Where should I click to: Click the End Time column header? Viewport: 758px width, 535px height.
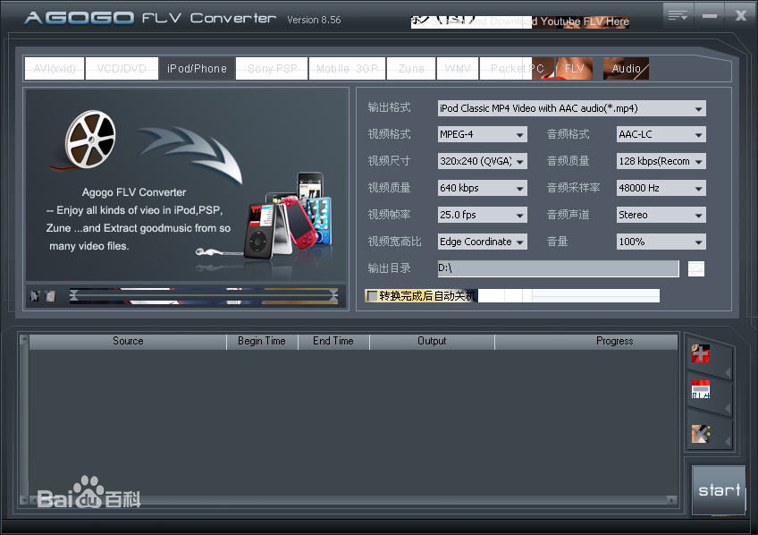point(333,341)
